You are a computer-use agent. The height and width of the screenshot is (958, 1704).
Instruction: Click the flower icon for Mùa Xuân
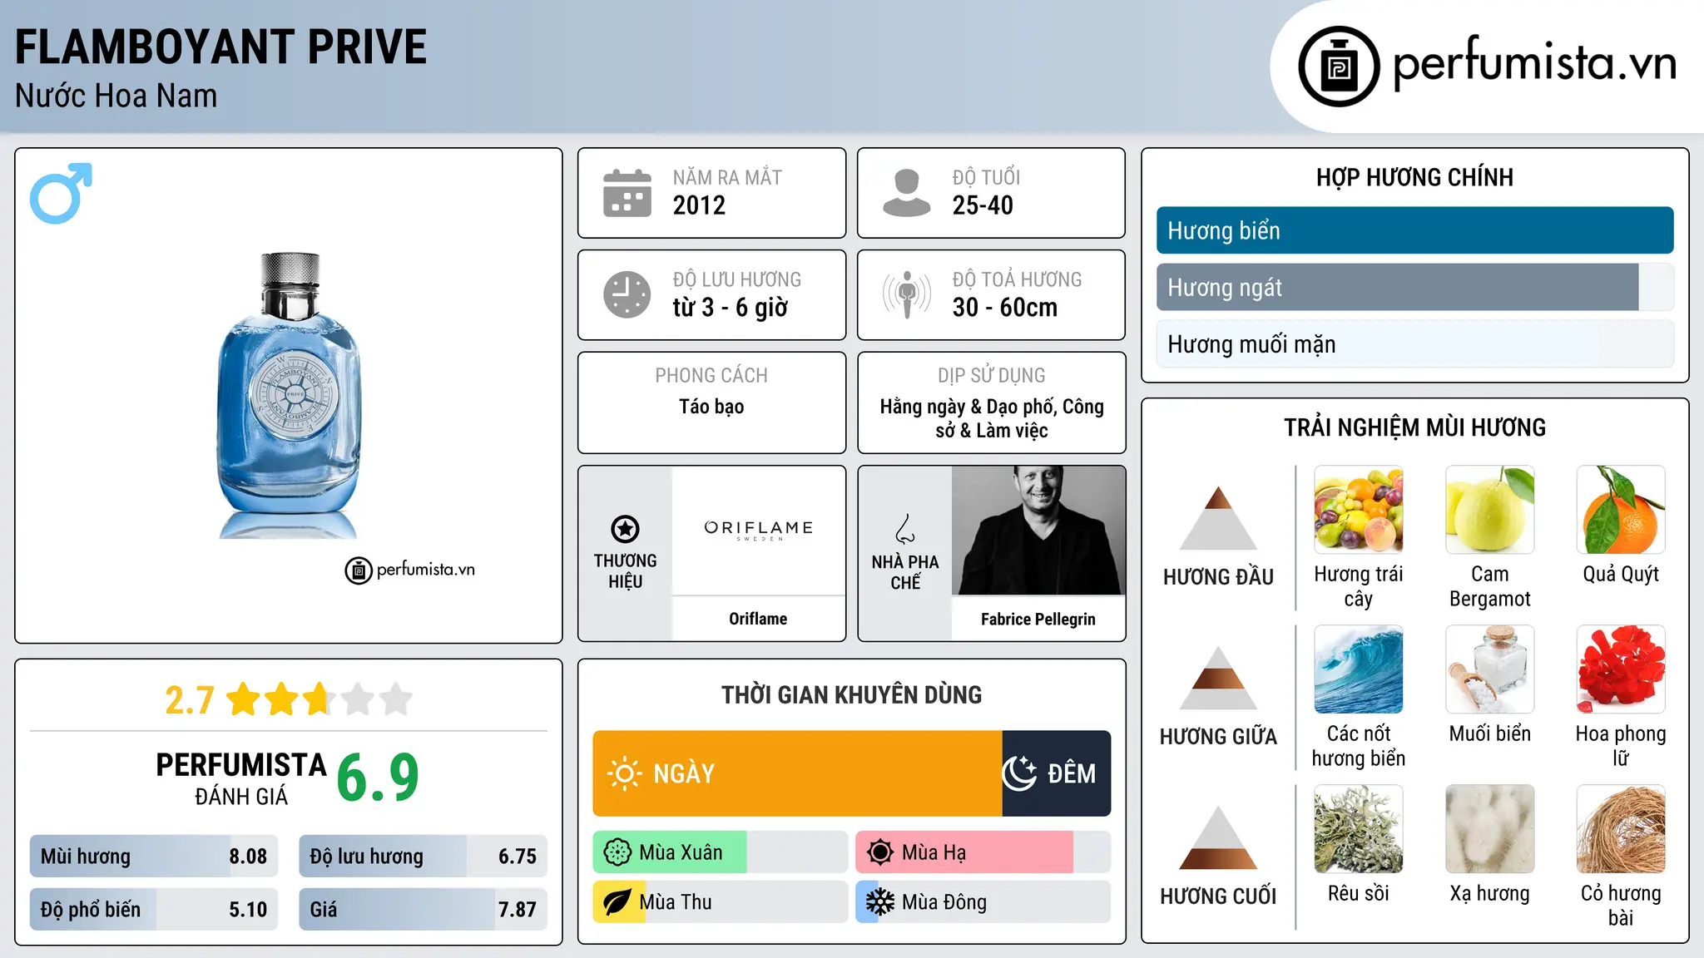(617, 852)
